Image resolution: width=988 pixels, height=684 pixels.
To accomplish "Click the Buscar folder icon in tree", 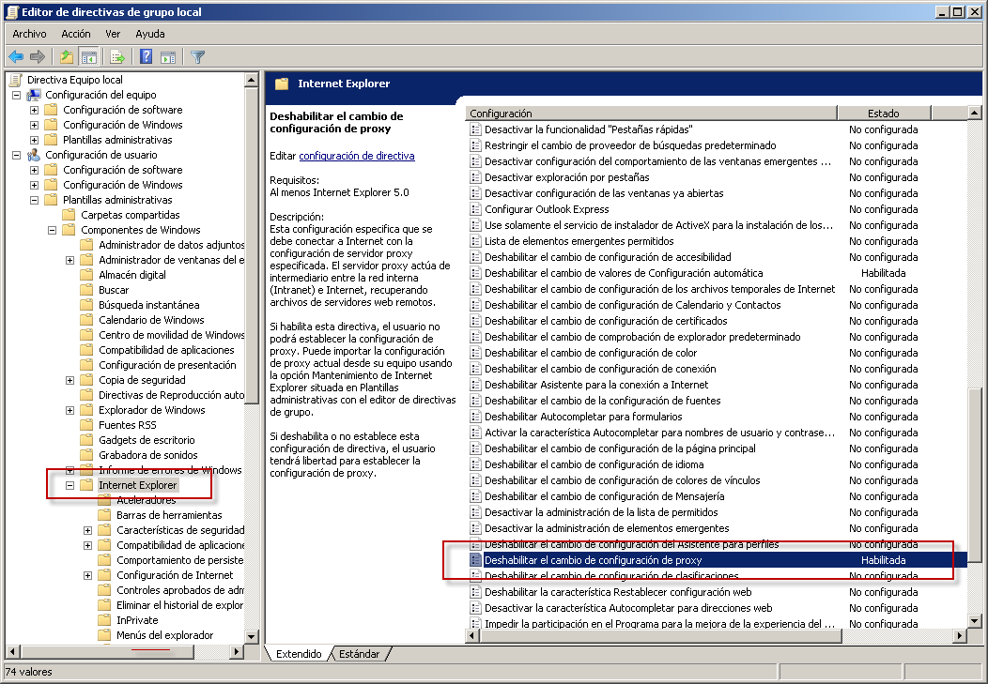I will (x=86, y=290).
